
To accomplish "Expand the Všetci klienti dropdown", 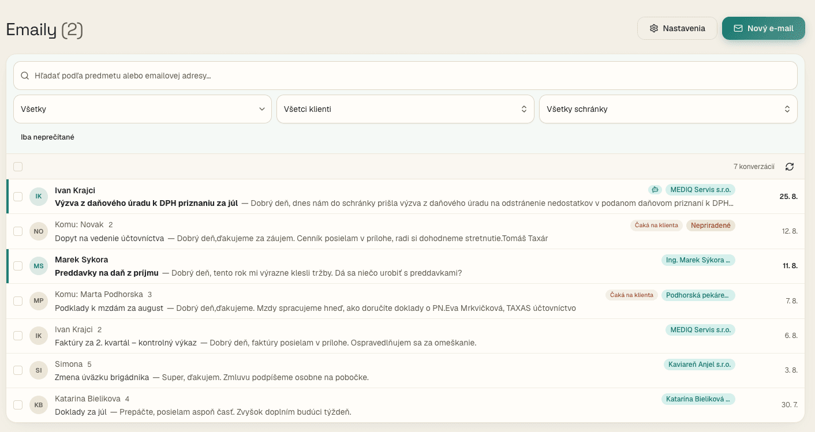I will coord(405,109).
